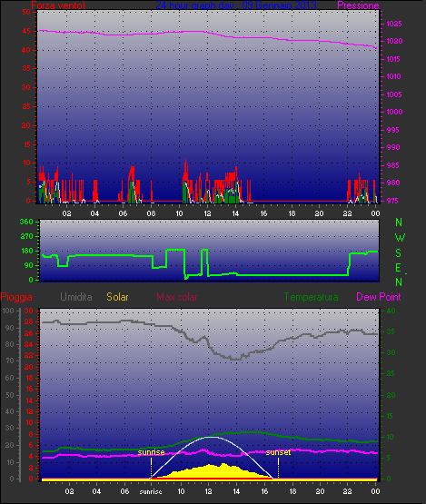Click the 1025 pressure scale value
This screenshot has width=426, height=504.
coord(394,24)
